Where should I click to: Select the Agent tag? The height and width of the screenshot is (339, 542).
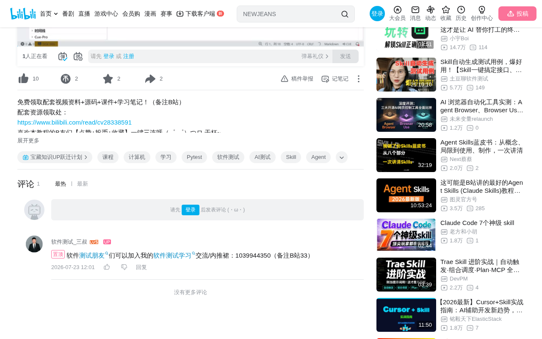point(318,157)
